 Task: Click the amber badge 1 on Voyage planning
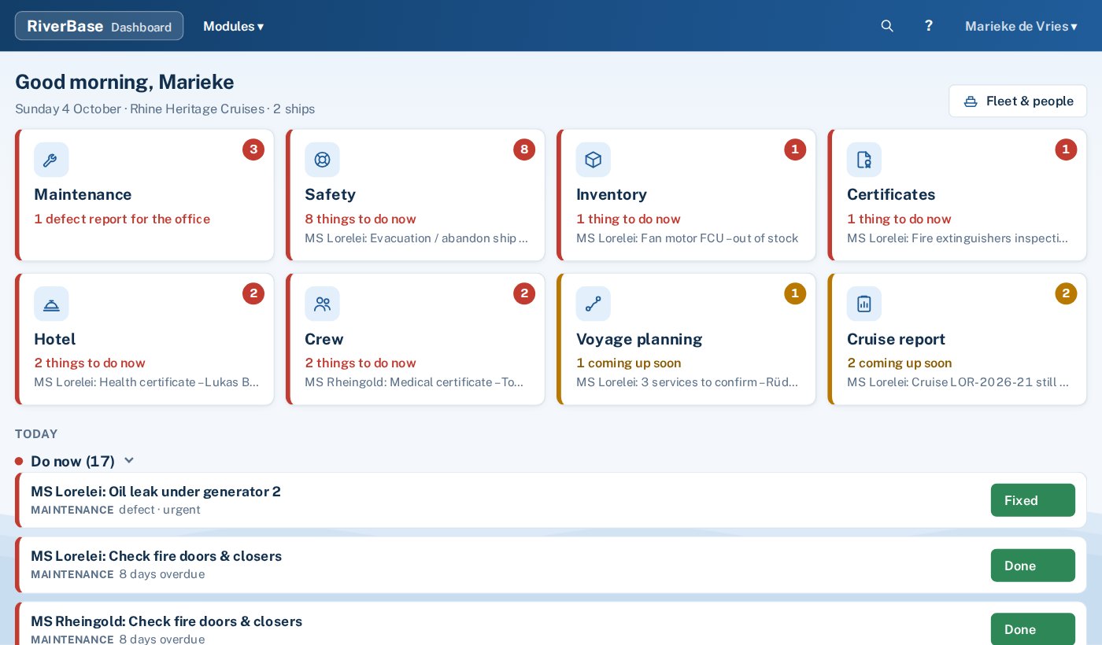click(x=795, y=293)
